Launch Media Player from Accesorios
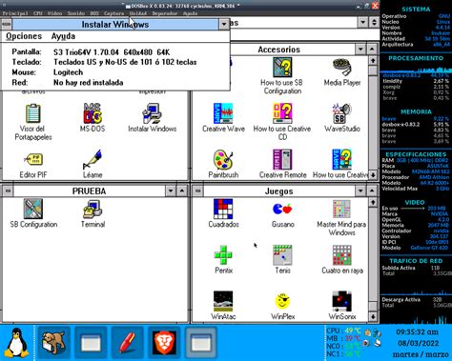 342,67
